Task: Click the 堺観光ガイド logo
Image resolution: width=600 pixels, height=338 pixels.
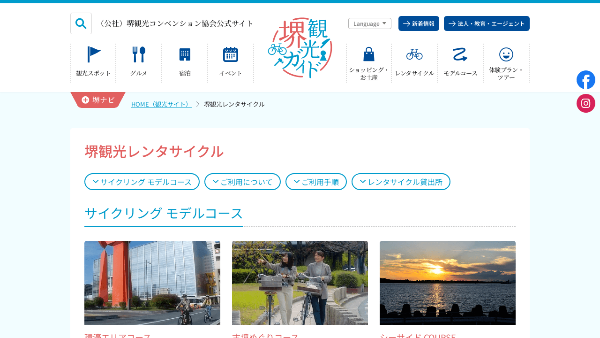Action: (300, 47)
